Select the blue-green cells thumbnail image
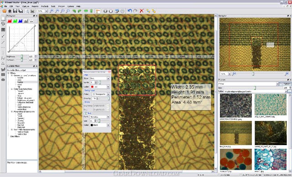This screenshot has height=177, width=292. pos(271,104)
